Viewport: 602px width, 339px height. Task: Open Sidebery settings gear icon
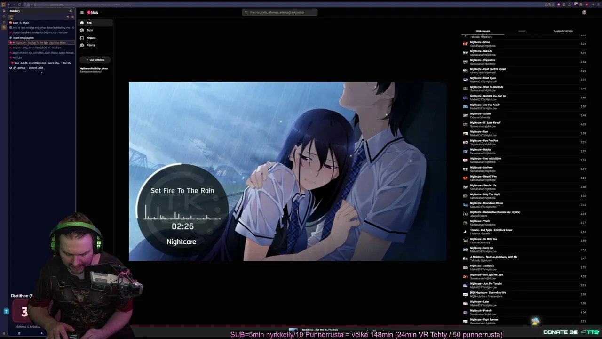coord(72,17)
